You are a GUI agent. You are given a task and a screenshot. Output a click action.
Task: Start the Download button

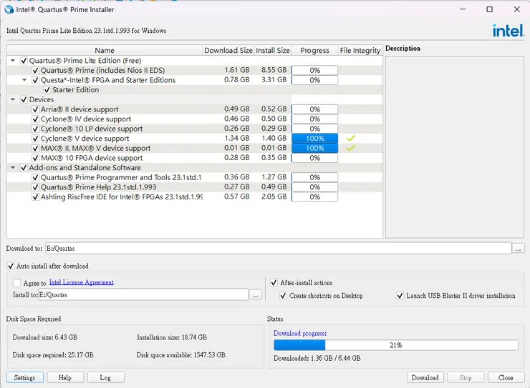(x=425, y=377)
